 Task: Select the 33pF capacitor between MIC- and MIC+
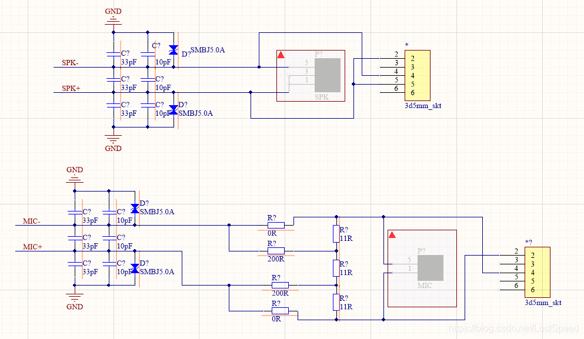point(75,238)
